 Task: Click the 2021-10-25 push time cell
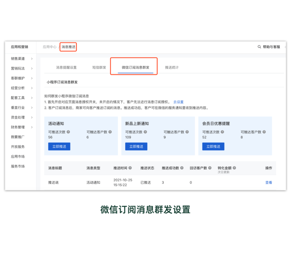[123, 183]
